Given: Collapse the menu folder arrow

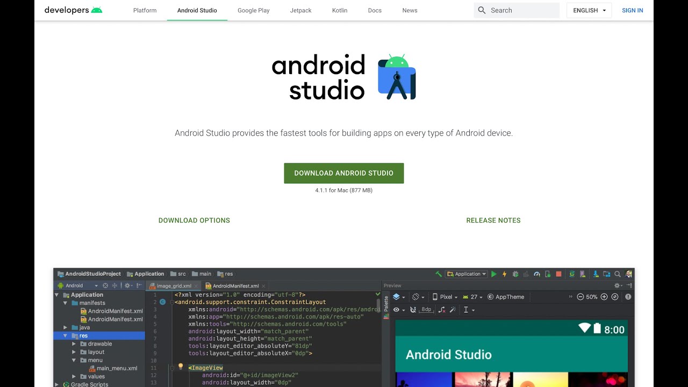Looking at the screenshot, I should (74, 360).
